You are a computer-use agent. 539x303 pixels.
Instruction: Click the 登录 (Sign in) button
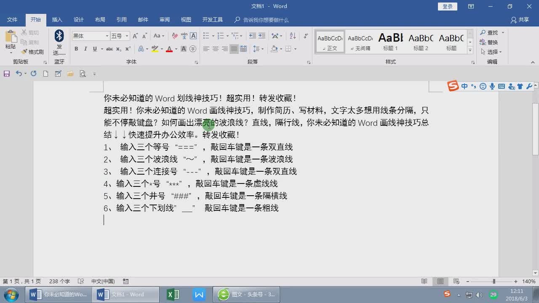448,6
